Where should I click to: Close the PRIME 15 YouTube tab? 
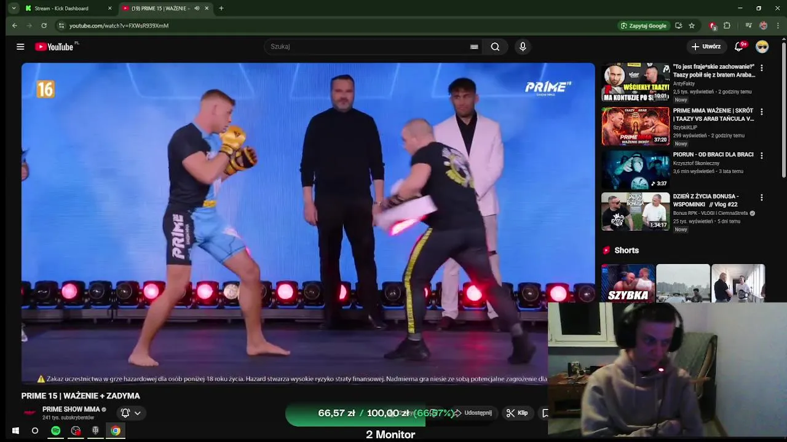click(x=207, y=8)
